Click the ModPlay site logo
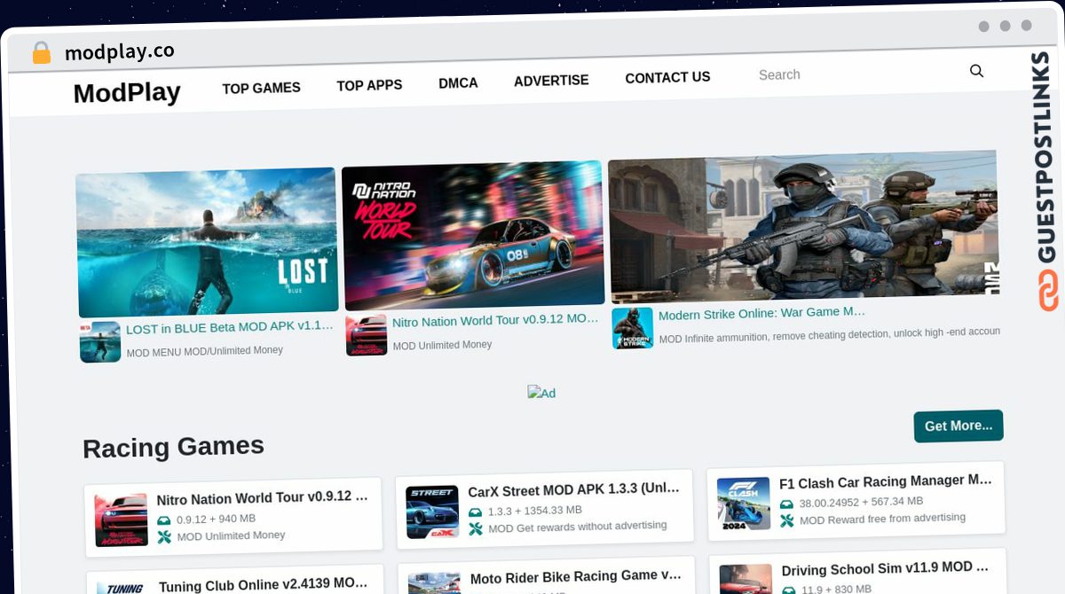 (x=127, y=92)
